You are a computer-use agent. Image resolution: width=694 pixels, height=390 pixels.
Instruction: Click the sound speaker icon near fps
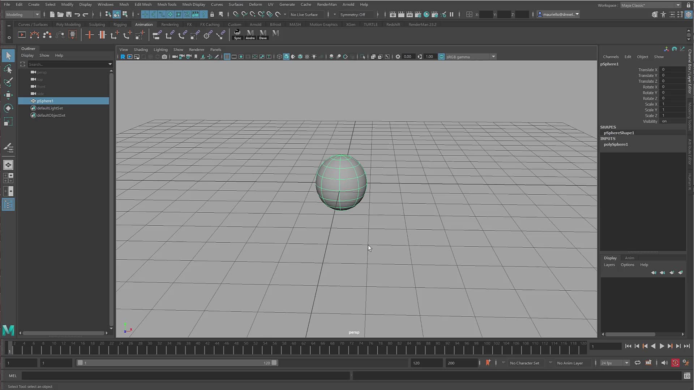click(x=664, y=363)
